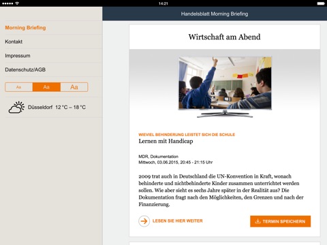Click the signal strength dots icon

click(x=7, y=3)
